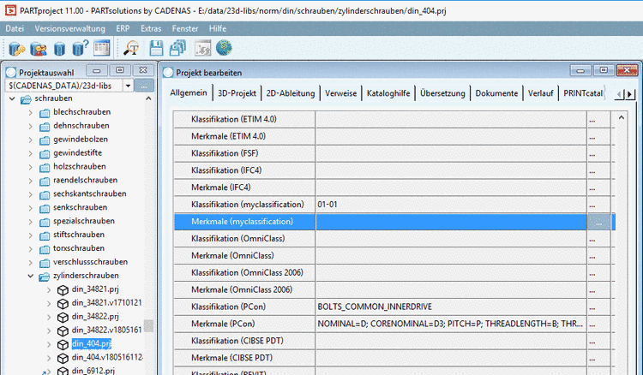
Task: Select the Klassifikation (OmniClass) row
Action: click(393, 239)
